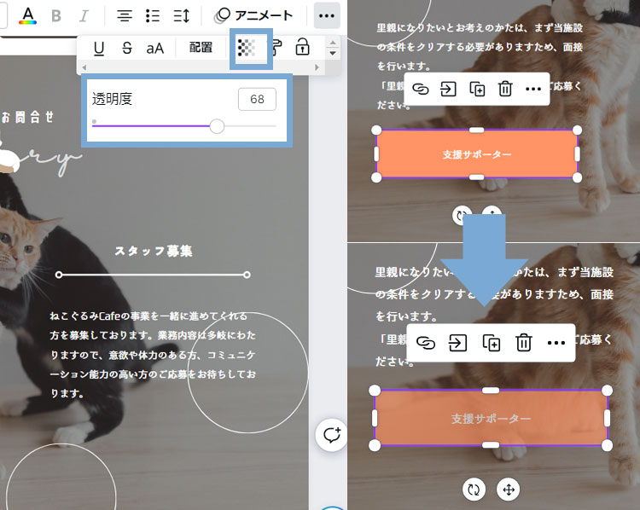Click the horizontal scroll right arrow
The width and height of the screenshot is (640, 510).
pyautogui.click(x=317, y=67)
